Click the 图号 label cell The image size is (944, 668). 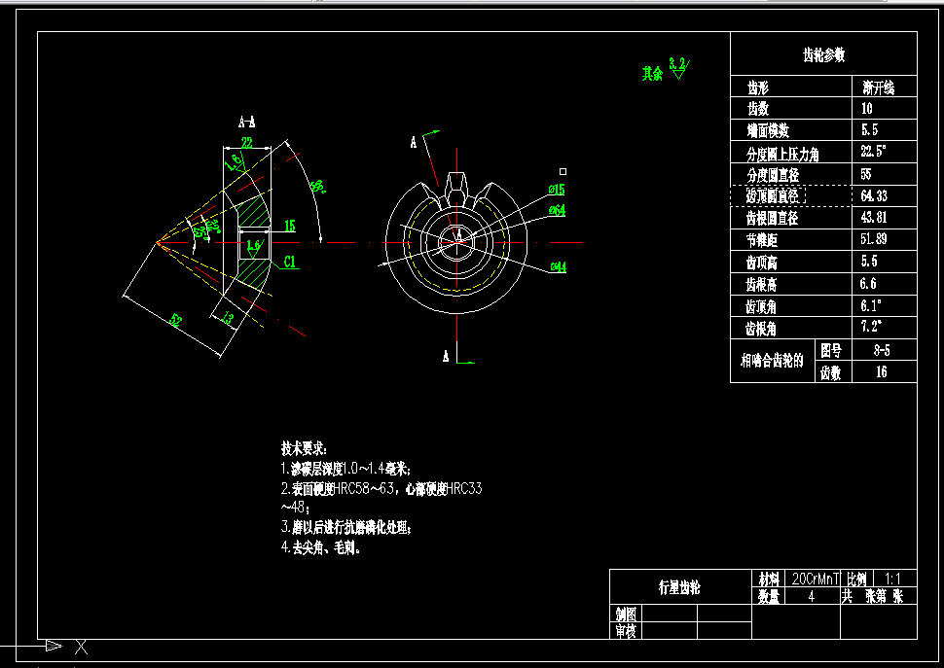(x=831, y=350)
